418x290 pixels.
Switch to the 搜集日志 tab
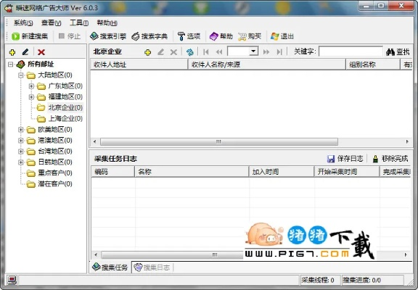[x=152, y=267]
